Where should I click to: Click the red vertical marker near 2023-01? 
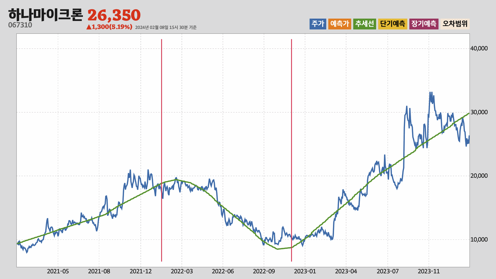(x=291, y=150)
